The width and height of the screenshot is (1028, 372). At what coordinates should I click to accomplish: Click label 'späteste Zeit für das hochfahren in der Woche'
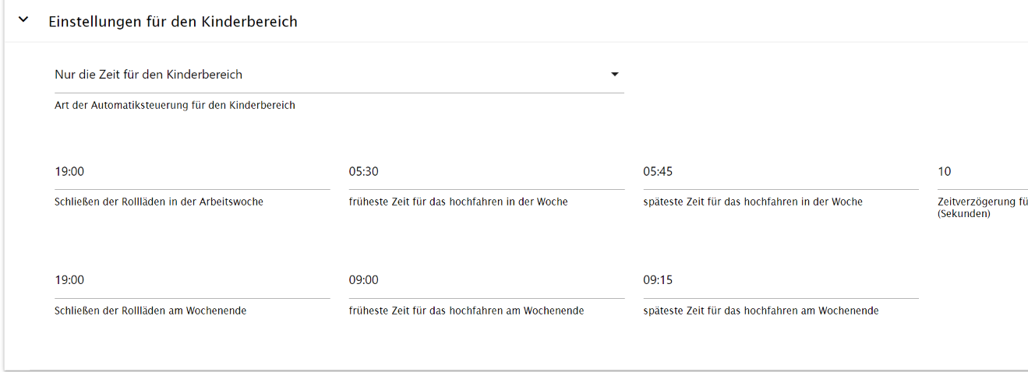click(753, 202)
